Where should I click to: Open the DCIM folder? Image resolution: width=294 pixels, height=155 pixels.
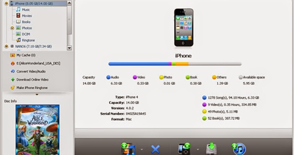point(26,34)
